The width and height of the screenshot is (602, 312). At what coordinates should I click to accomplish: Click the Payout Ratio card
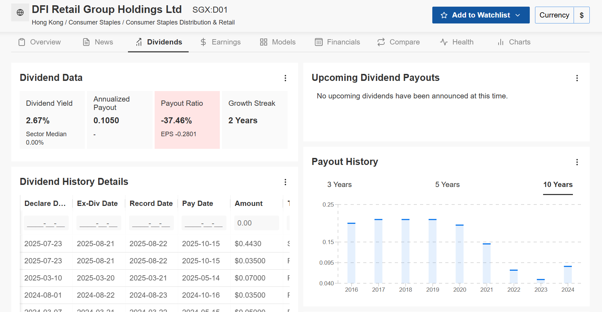point(187,120)
